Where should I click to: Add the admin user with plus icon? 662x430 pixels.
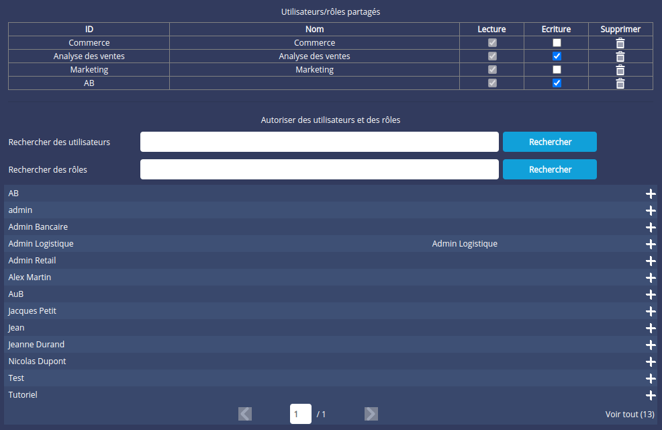tap(650, 210)
